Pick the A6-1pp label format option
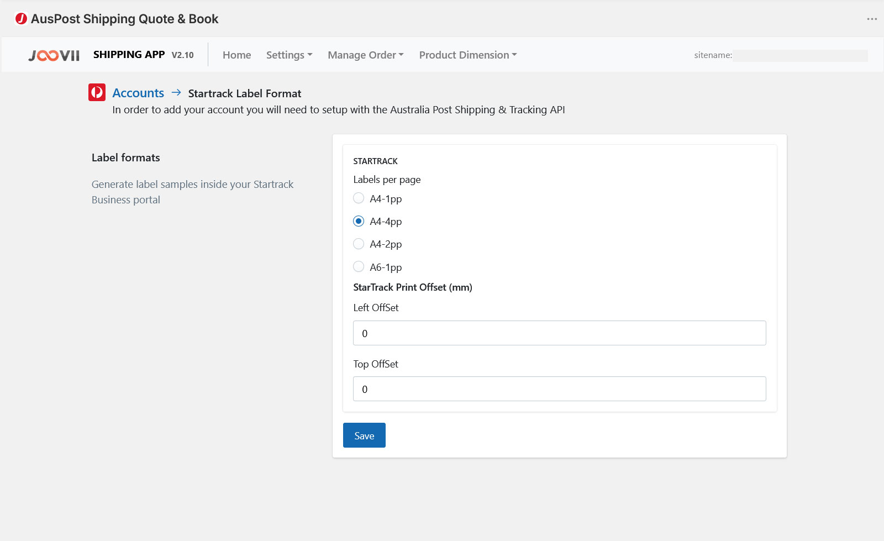This screenshot has width=884, height=541. click(359, 266)
